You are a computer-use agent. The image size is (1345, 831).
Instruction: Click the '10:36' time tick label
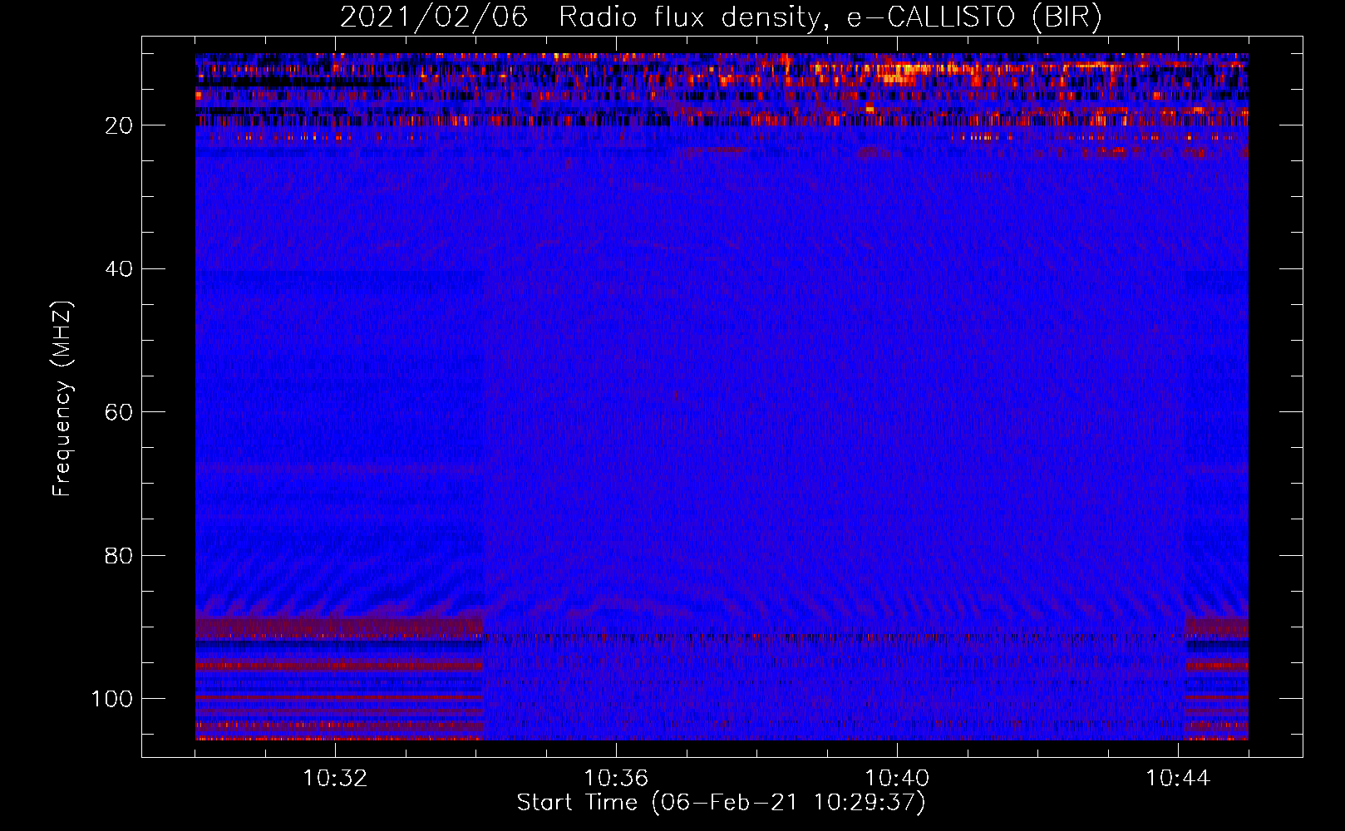[x=616, y=779]
